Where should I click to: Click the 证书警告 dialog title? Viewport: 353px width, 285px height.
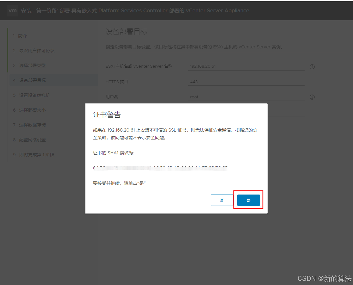[x=107, y=115]
